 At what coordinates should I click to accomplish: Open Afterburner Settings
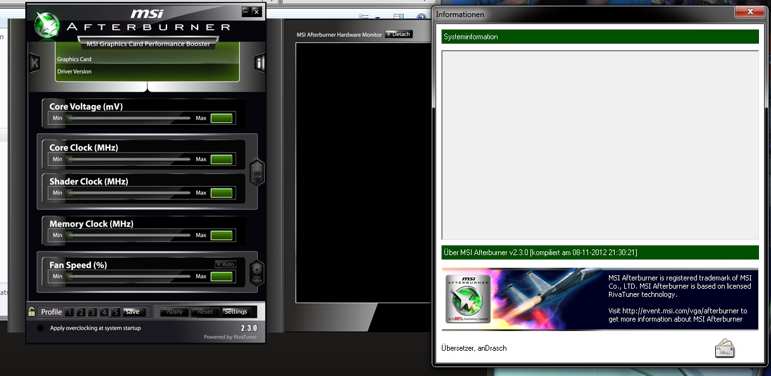[235, 311]
